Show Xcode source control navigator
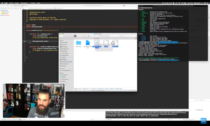 click(4, 8)
